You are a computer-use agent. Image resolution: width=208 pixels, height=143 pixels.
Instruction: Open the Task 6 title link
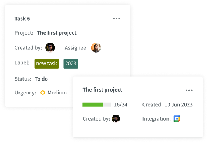pyautogui.click(x=22, y=18)
